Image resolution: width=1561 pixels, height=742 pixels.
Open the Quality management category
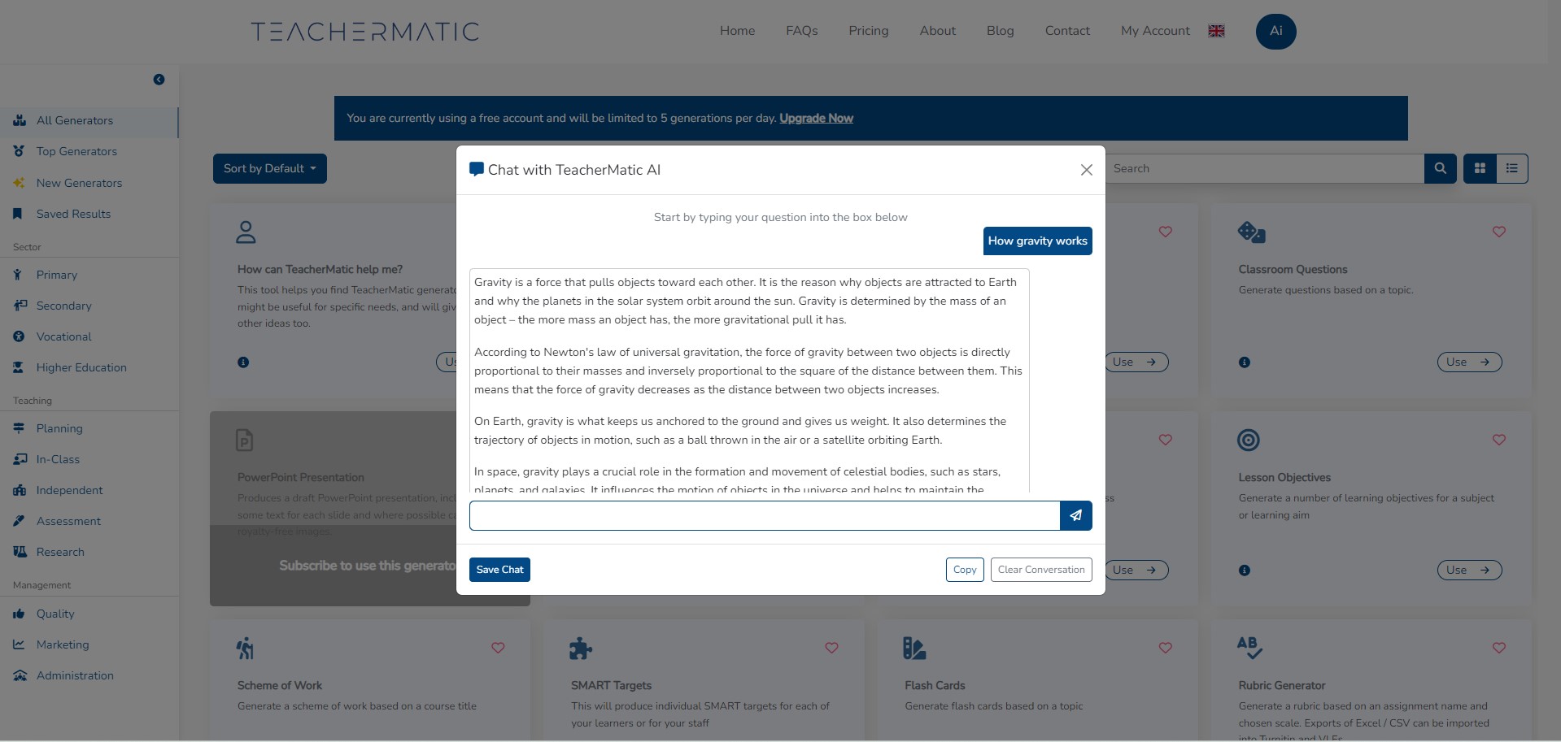tap(89, 614)
